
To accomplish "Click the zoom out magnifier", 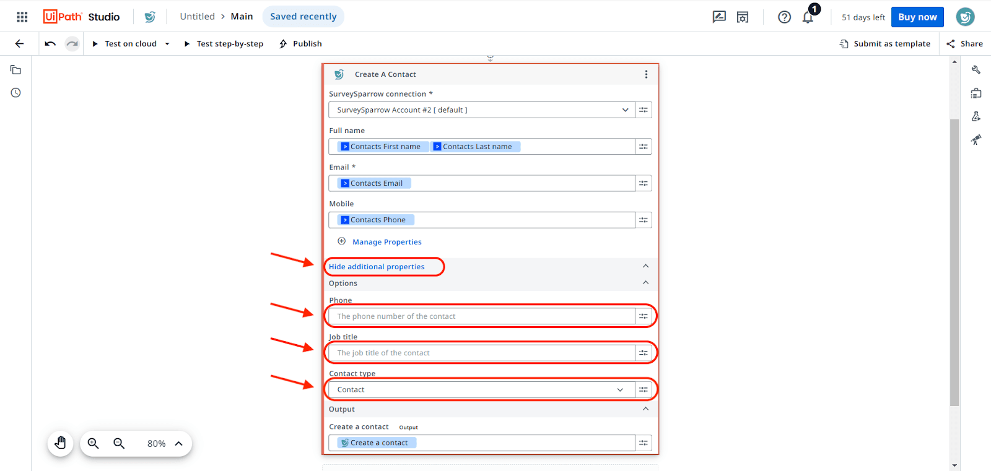I will [x=119, y=443].
